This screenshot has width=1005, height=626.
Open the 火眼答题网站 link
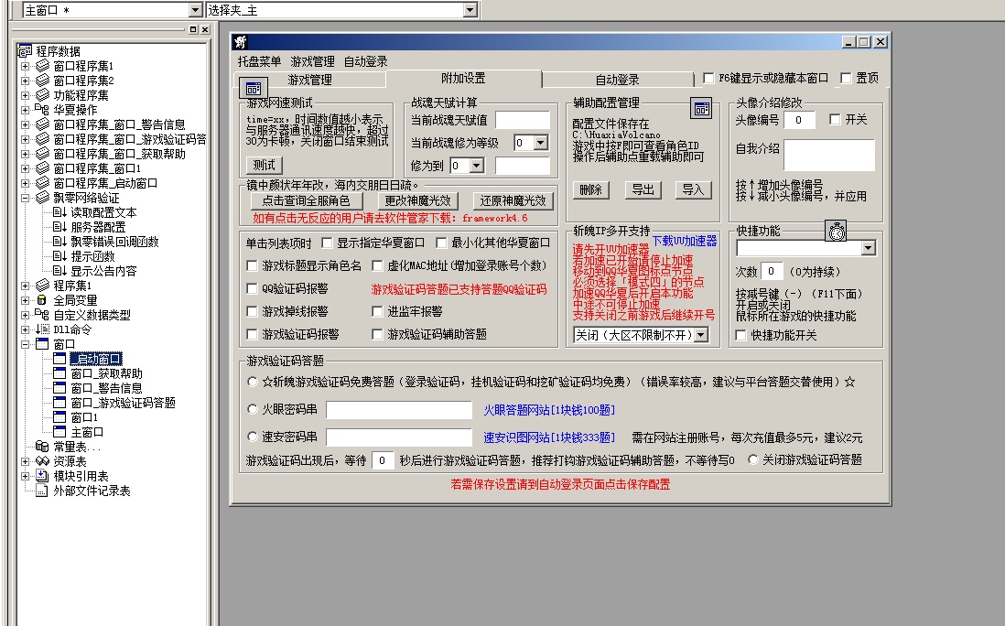click(548, 410)
